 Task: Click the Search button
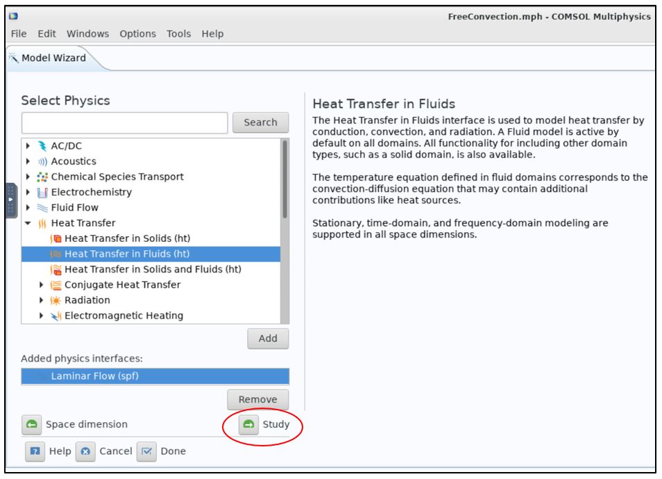[260, 123]
